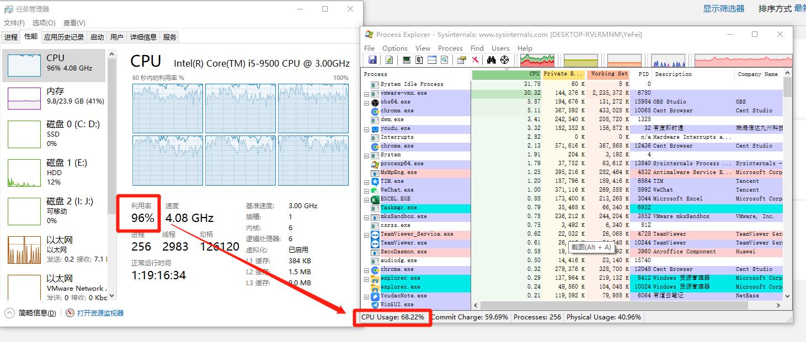Collapse the YoudaoNote.exe tree node

pyautogui.click(x=367, y=296)
